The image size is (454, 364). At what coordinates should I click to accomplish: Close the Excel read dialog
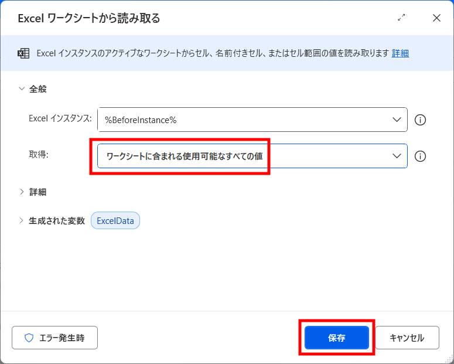(436, 18)
